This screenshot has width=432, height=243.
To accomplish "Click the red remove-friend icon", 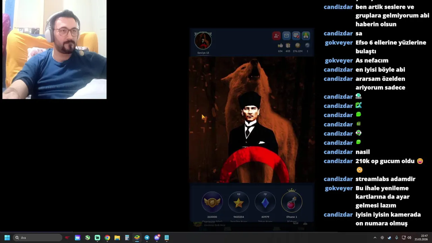I will point(276,36).
